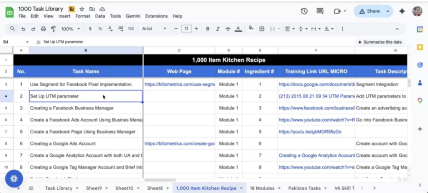428x193 pixels.
Task: Open the more toolbar options menu
Action: click(342, 29)
